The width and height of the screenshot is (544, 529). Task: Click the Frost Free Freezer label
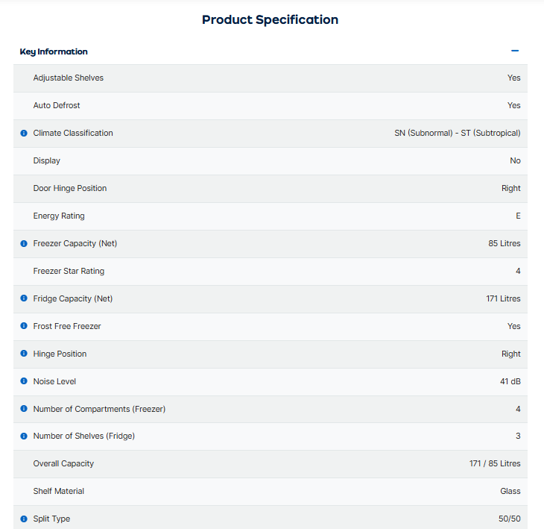click(67, 326)
